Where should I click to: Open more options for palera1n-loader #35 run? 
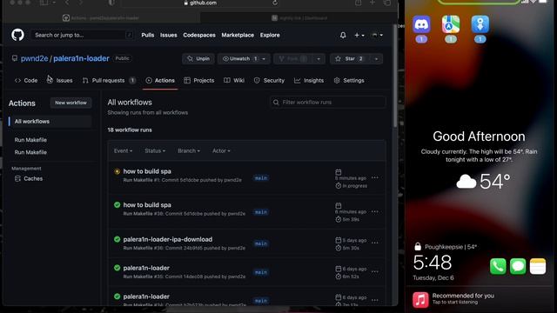[x=375, y=271]
